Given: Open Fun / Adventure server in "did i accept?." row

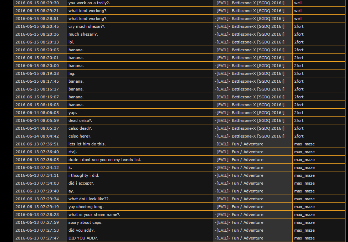Looking at the screenshot, I should click(x=239, y=183).
